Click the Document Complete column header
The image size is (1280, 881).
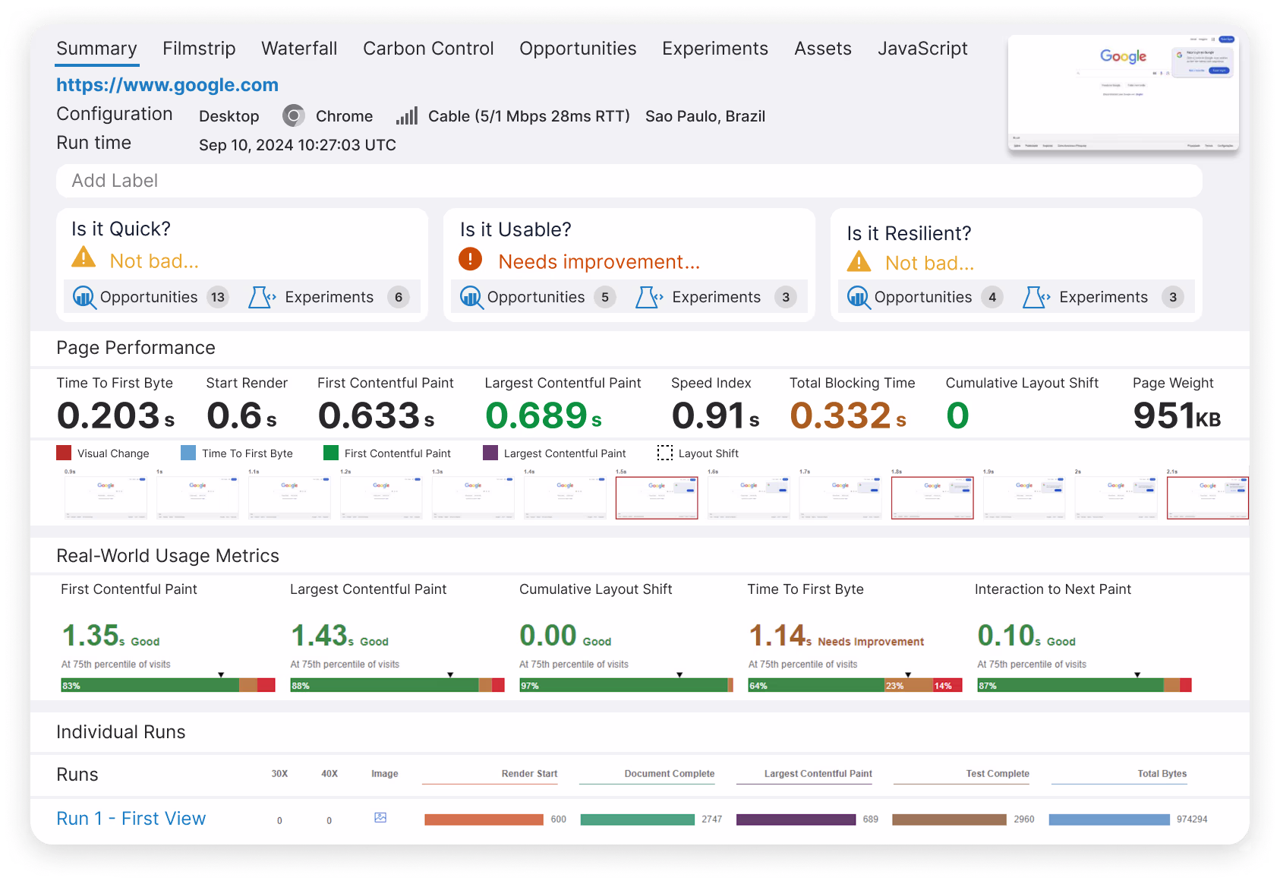click(669, 774)
